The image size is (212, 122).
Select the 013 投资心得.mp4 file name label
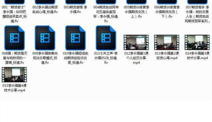tap(167, 56)
